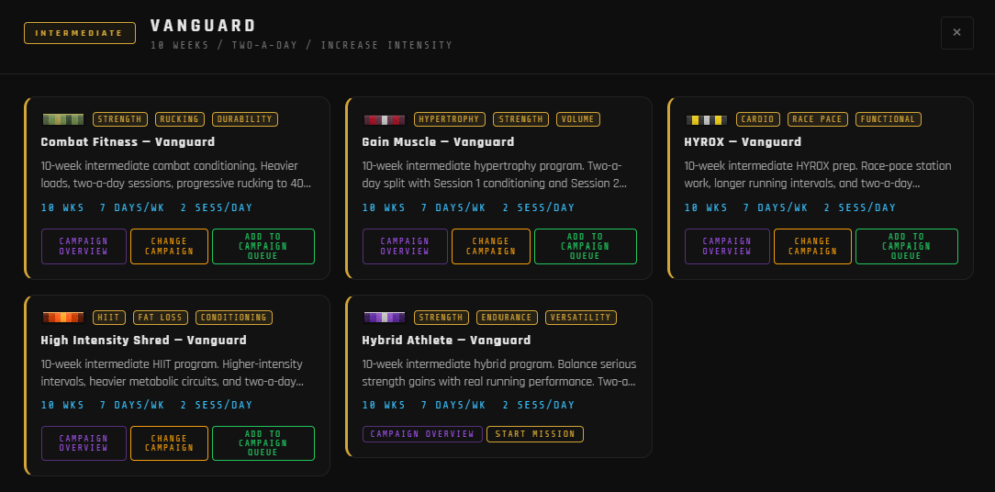Add Combat Fitness to campaign queue
The height and width of the screenshot is (492, 995).
click(x=263, y=246)
